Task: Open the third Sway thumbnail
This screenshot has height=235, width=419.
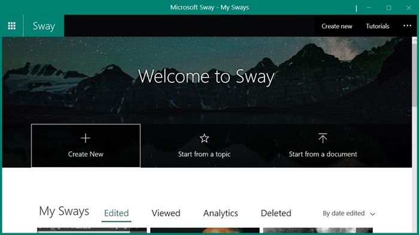Action: (x=318, y=230)
